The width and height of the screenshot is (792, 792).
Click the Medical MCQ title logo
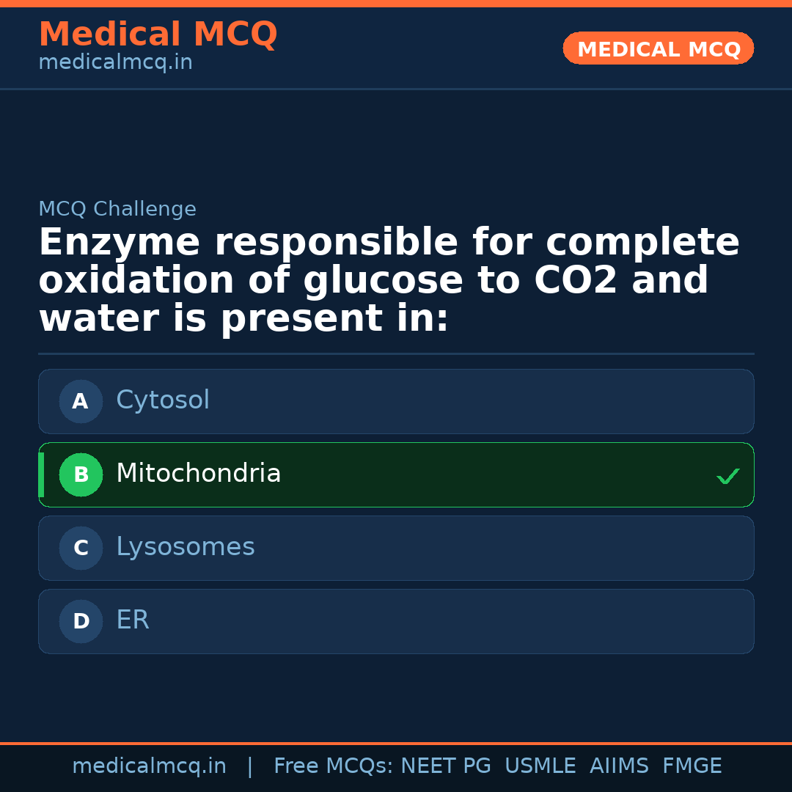(158, 34)
